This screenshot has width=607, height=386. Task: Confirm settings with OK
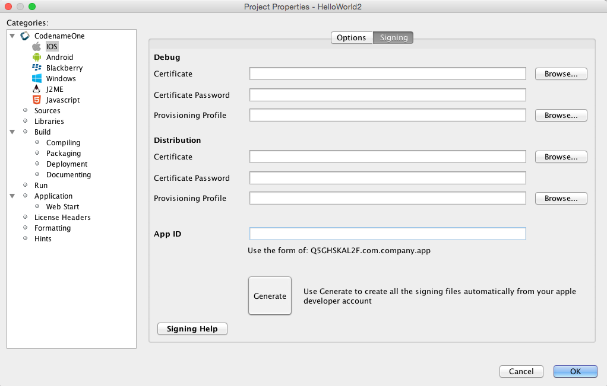point(574,371)
